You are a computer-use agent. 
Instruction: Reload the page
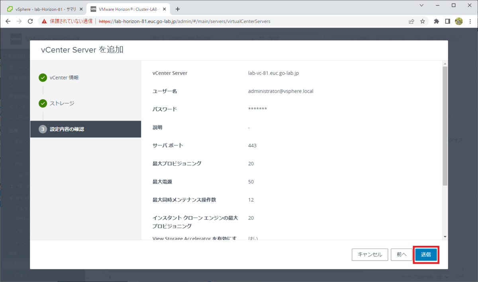(30, 22)
